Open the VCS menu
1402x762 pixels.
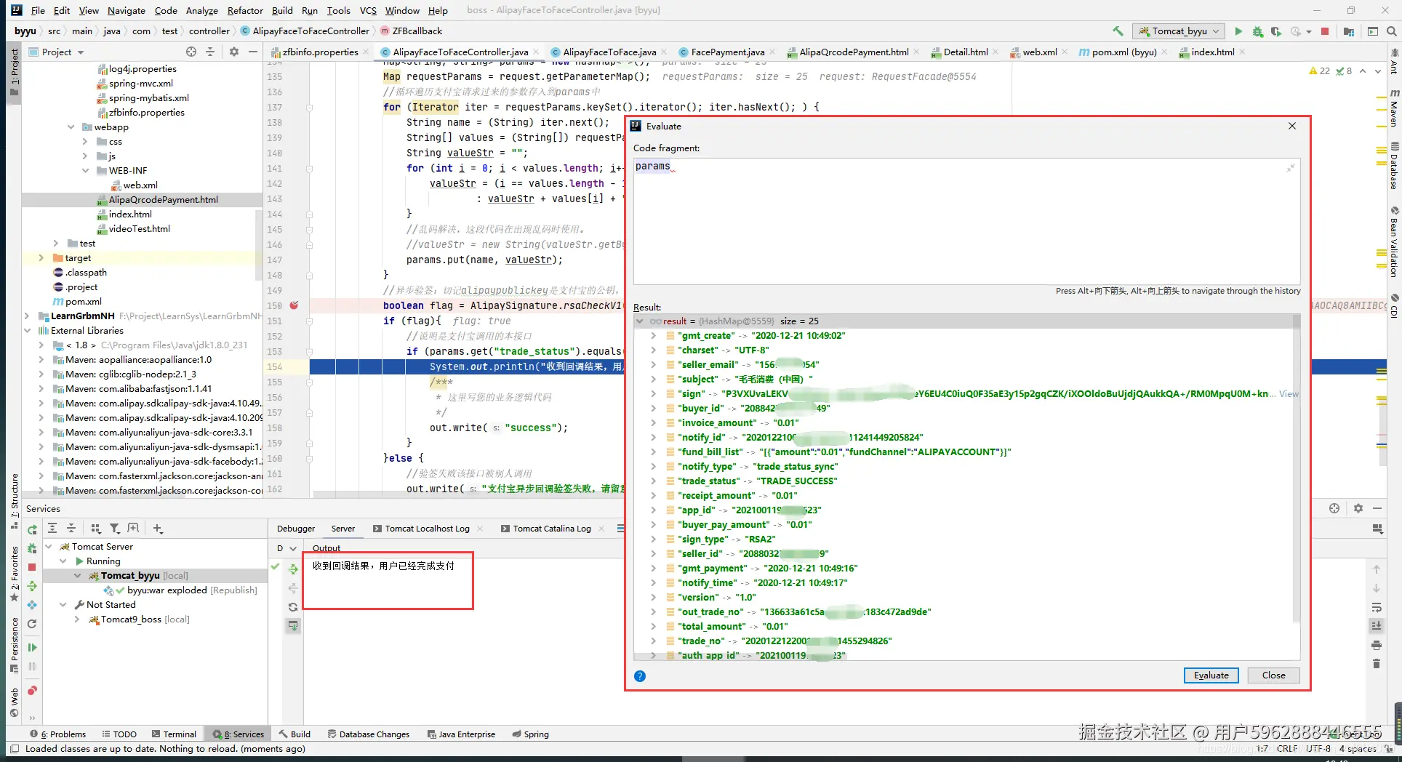click(x=368, y=10)
